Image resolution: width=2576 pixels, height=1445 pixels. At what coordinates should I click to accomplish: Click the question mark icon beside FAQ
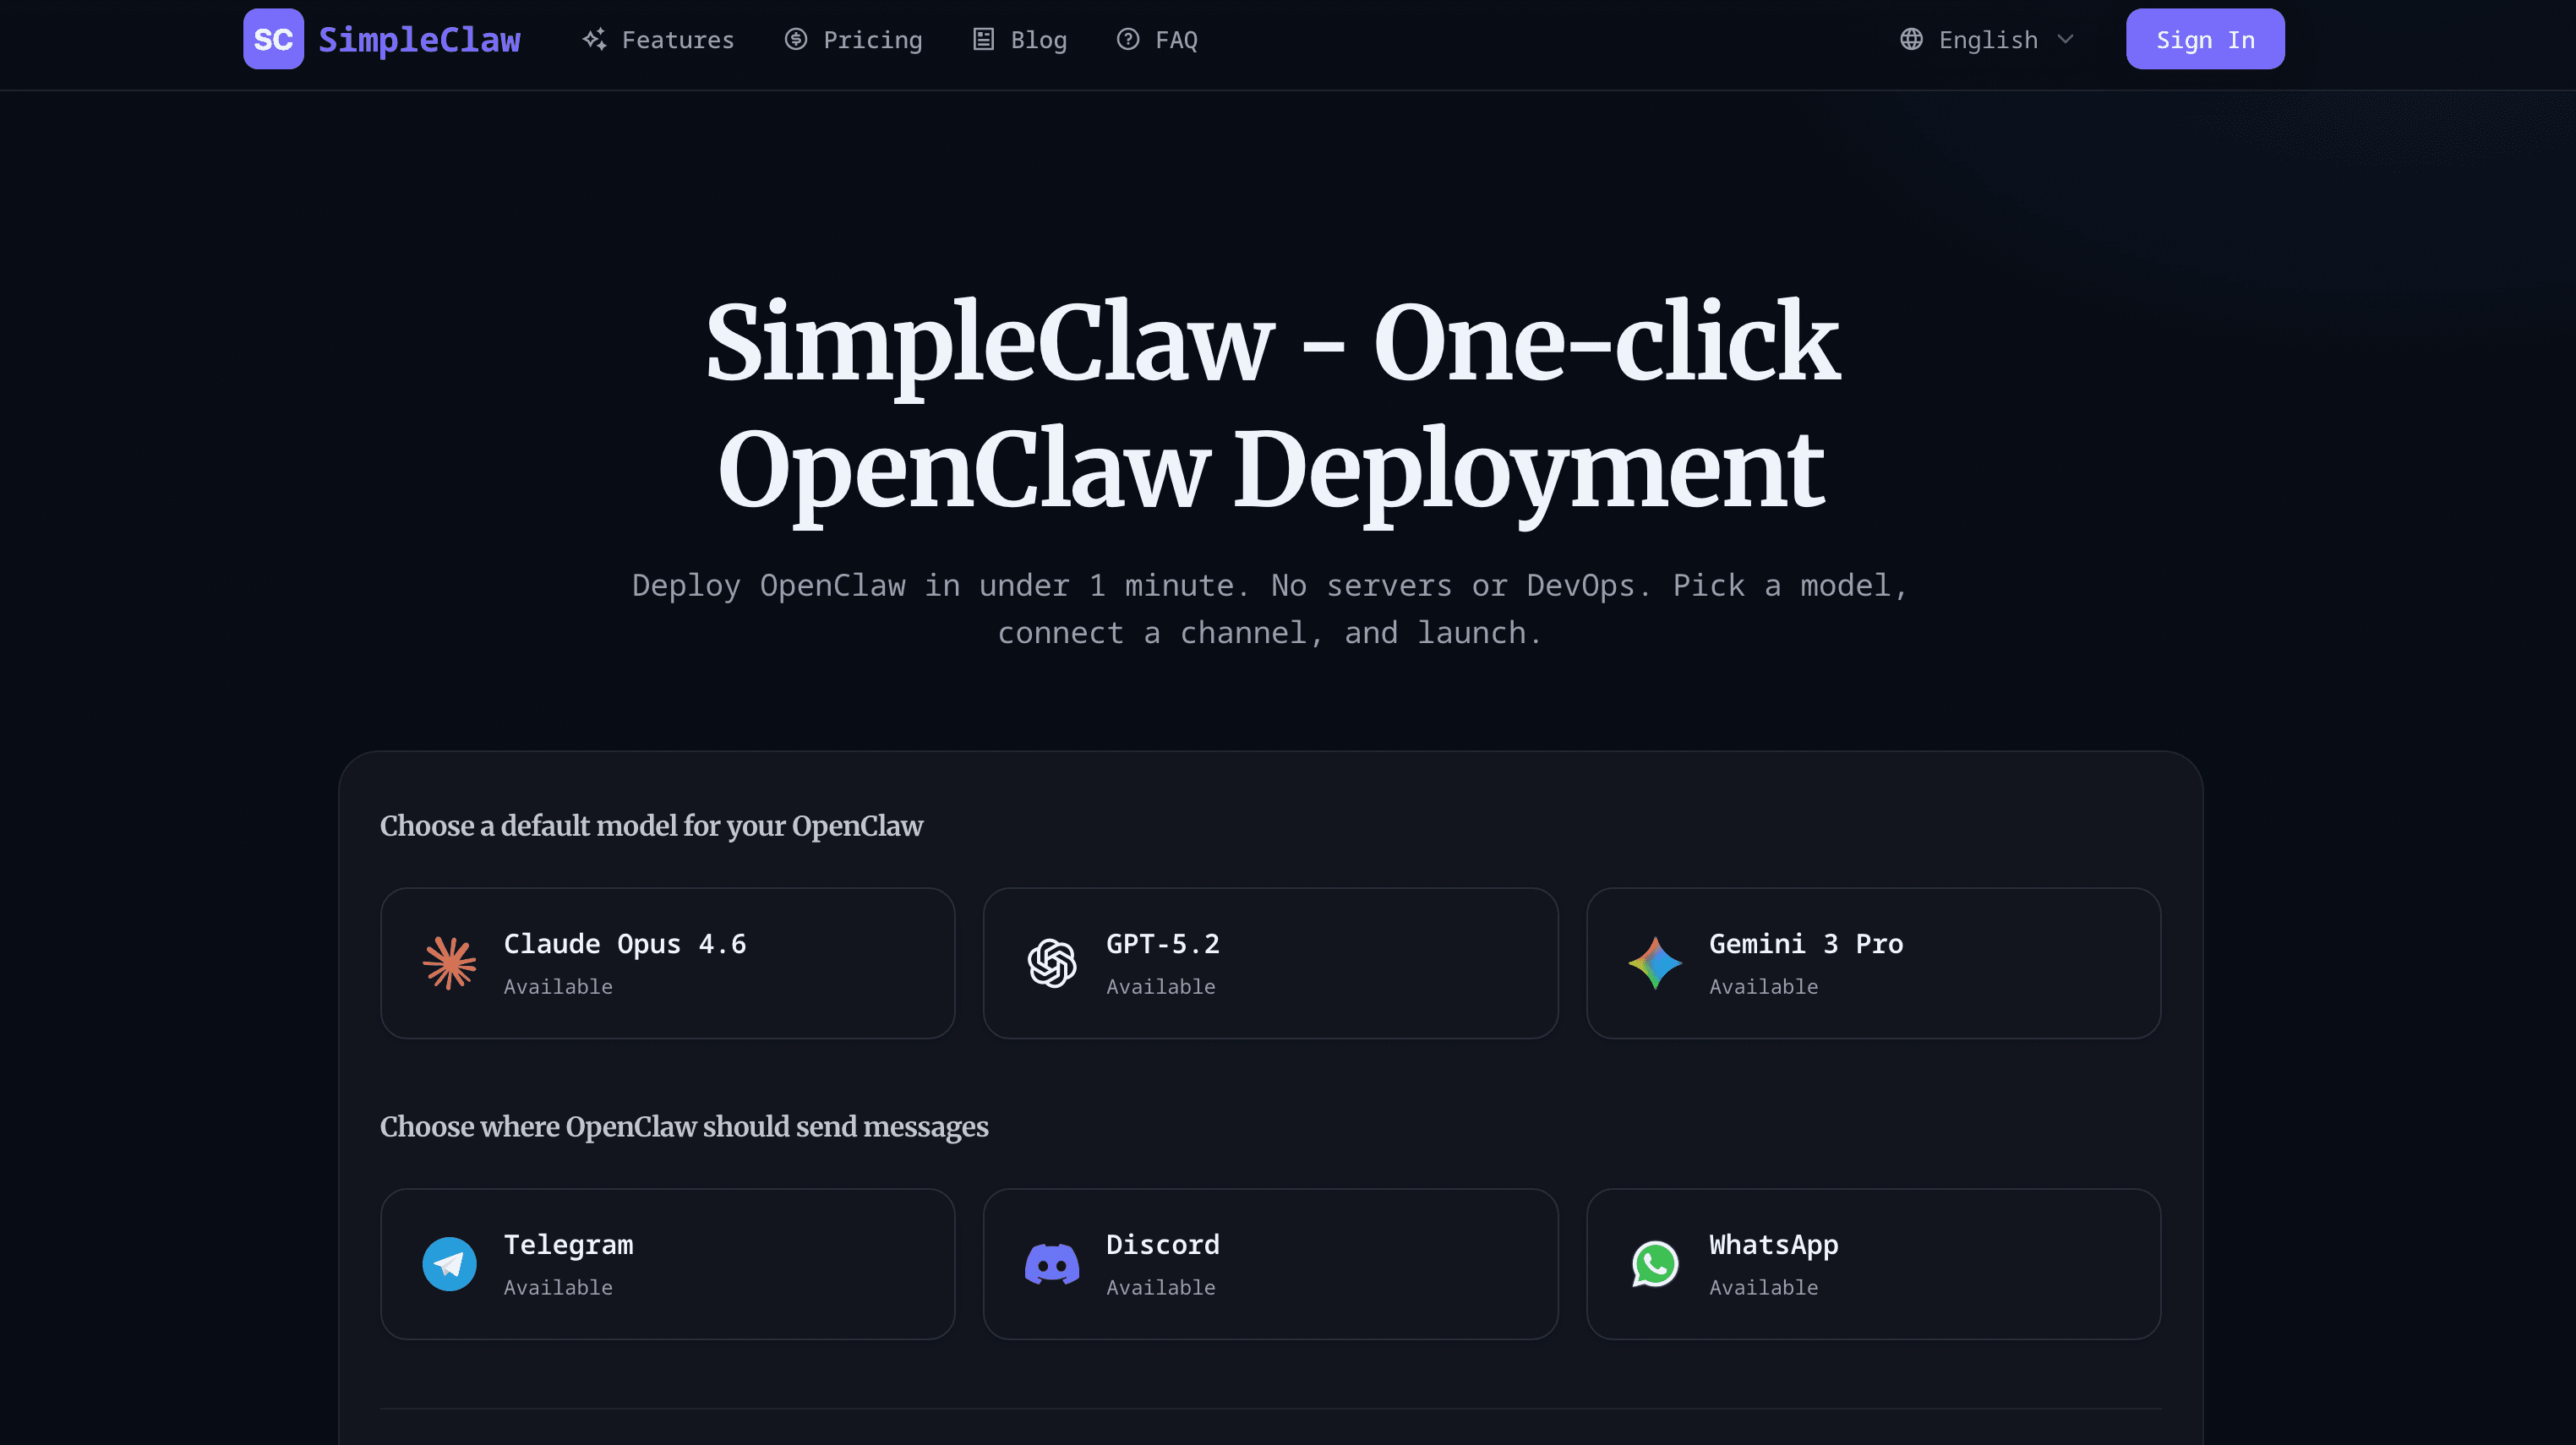(1127, 39)
